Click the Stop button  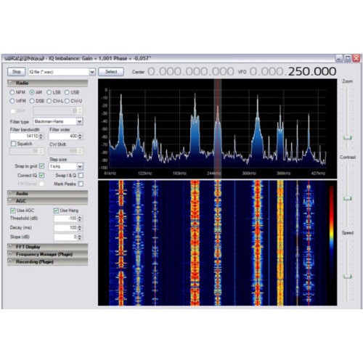point(16,72)
